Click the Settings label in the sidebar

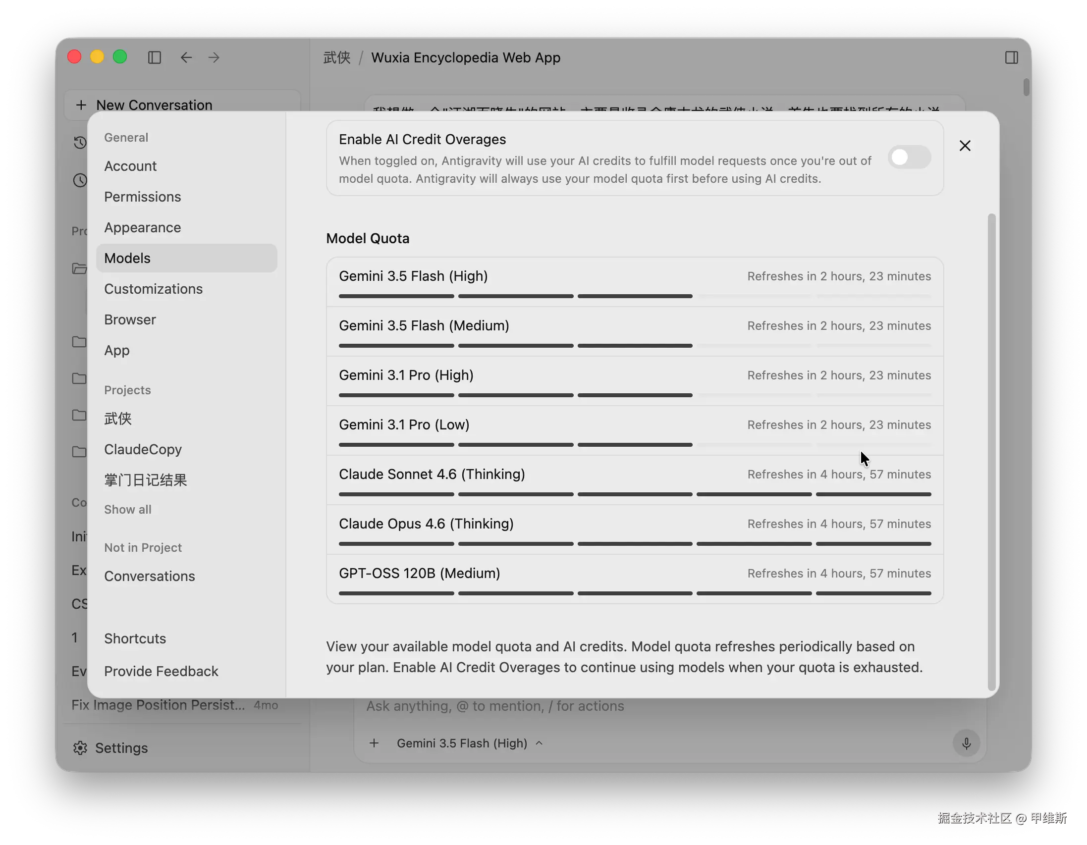[x=121, y=748]
